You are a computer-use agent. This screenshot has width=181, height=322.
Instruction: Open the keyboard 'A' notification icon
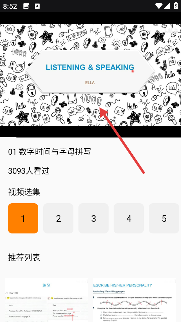coord(37,6)
